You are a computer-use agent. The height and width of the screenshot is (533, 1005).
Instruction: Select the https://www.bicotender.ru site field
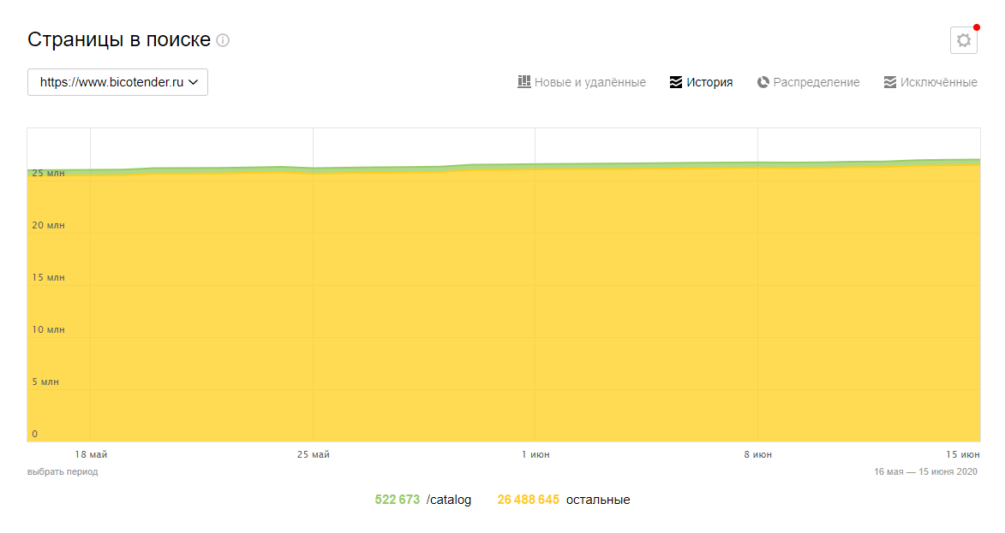pos(117,82)
